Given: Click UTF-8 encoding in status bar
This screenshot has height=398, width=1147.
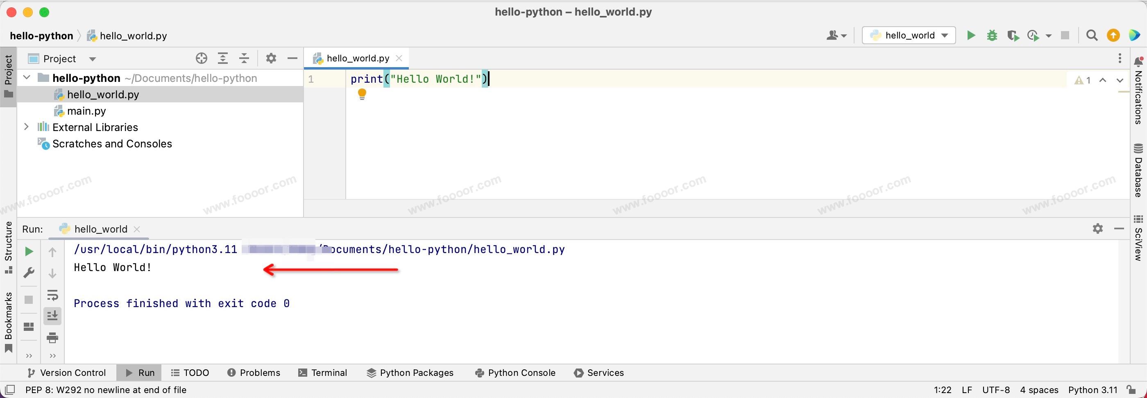Looking at the screenshot, I should point(995,390).
